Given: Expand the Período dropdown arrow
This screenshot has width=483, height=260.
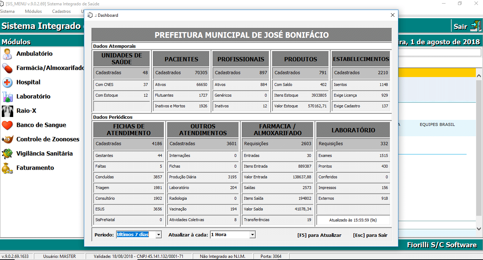Looking at the screenshot, I should coord(159,235).
